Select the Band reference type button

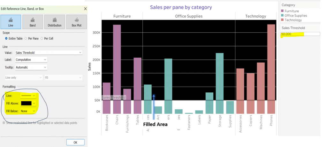pyautogui.click(x=33, y=22)
